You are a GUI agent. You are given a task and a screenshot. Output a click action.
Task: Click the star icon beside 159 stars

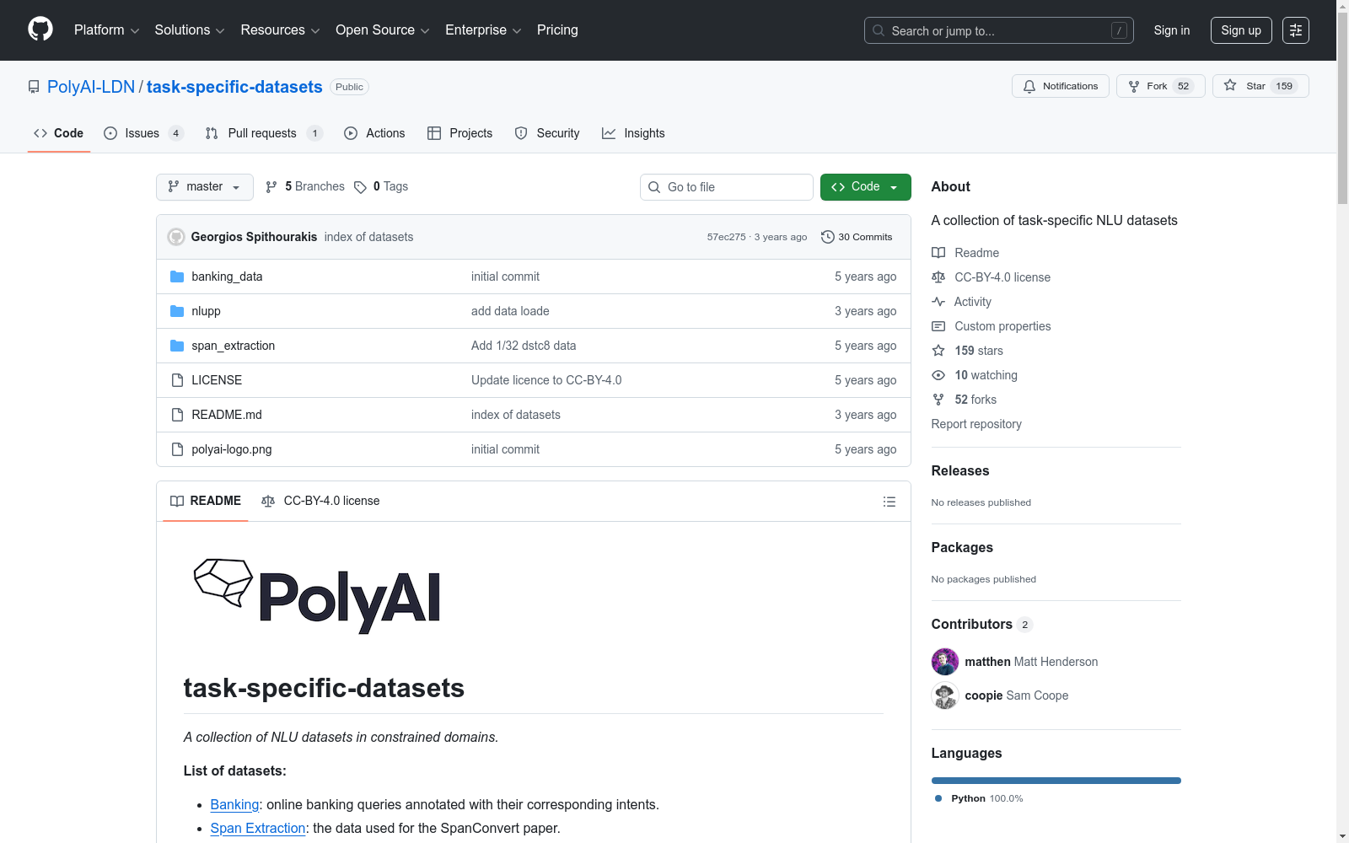(x=938, y=351)
